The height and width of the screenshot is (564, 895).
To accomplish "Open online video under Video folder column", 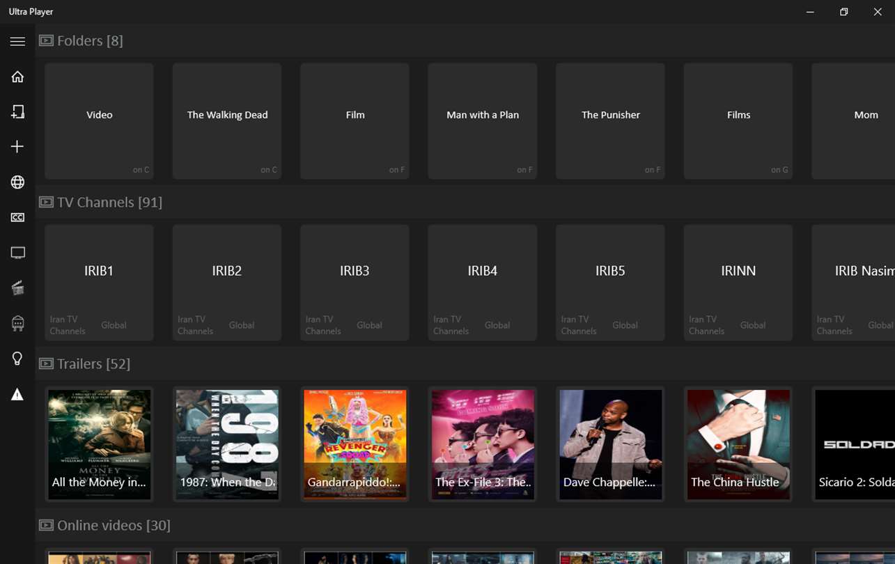I will tap(99, 556).
